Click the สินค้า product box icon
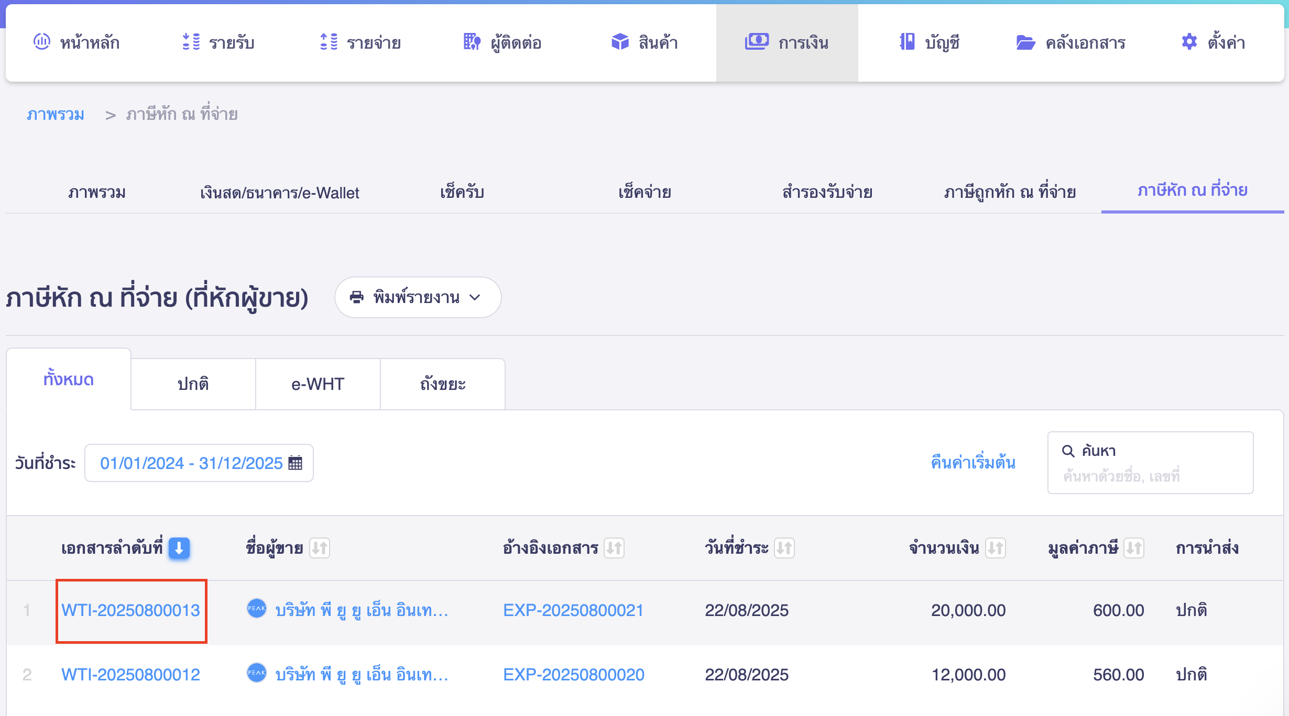This screenshot has width=1289, height=716. pos(620,42)
